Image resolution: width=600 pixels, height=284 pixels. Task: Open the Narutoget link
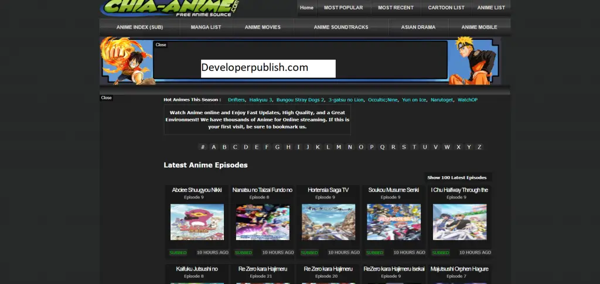[442, 100]
